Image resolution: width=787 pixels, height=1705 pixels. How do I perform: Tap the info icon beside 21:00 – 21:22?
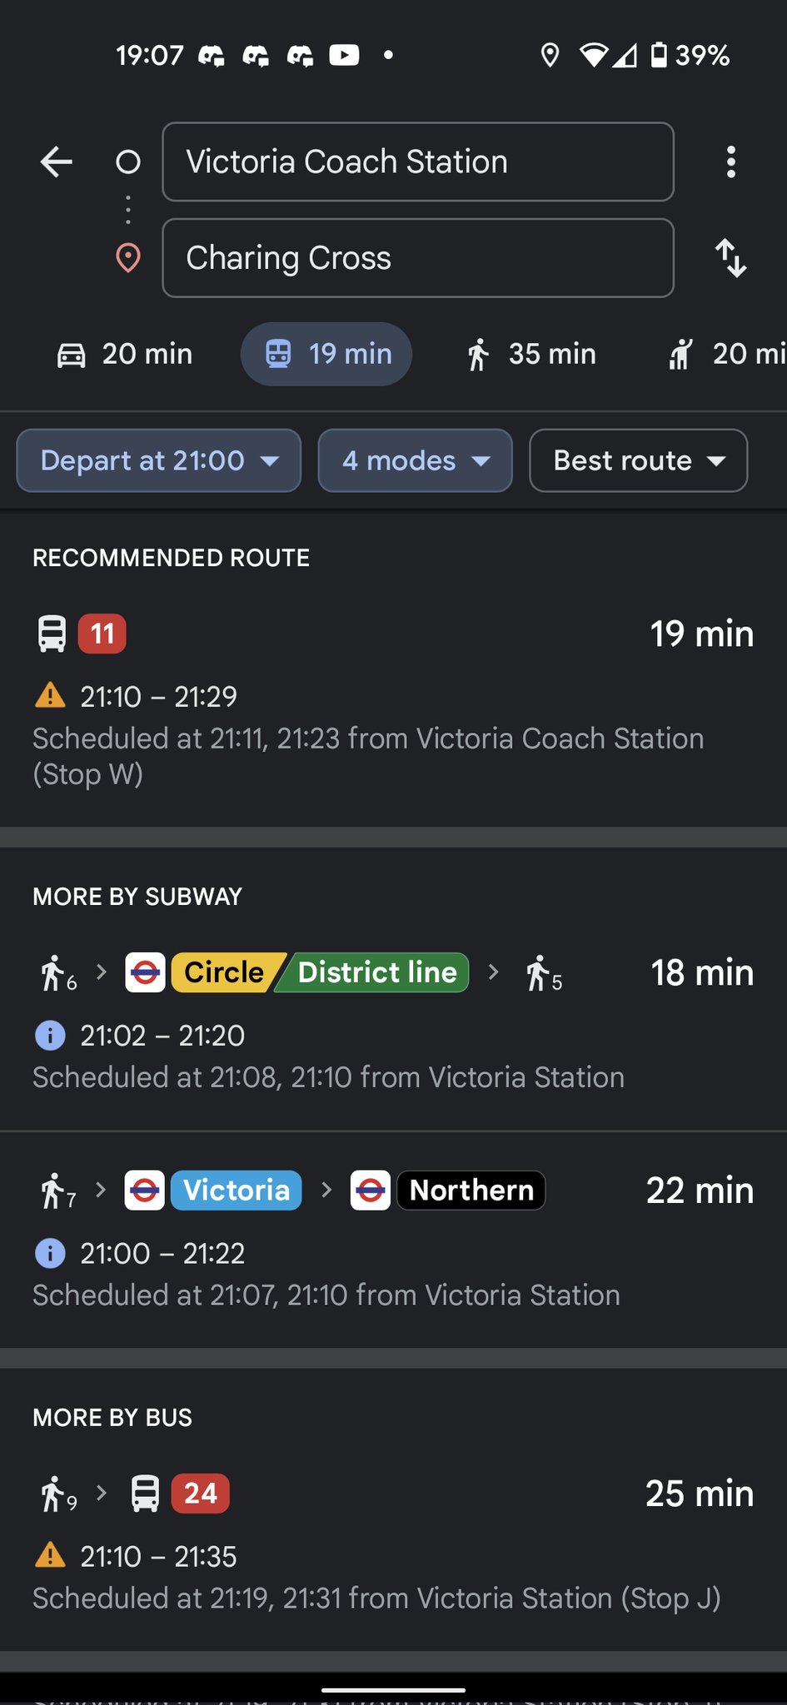(x=50, y=1253)
